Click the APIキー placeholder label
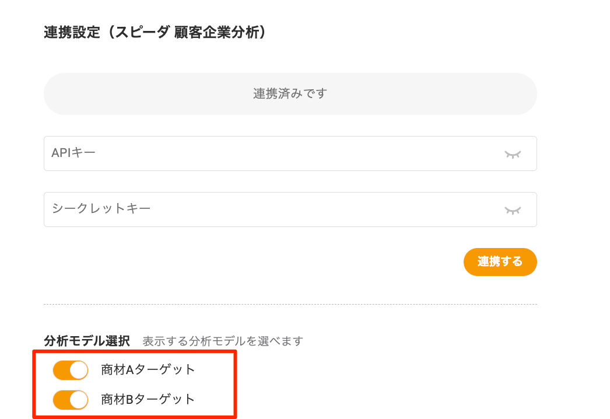The height and width of the screenshot is (419, 610). click(73, 153)
